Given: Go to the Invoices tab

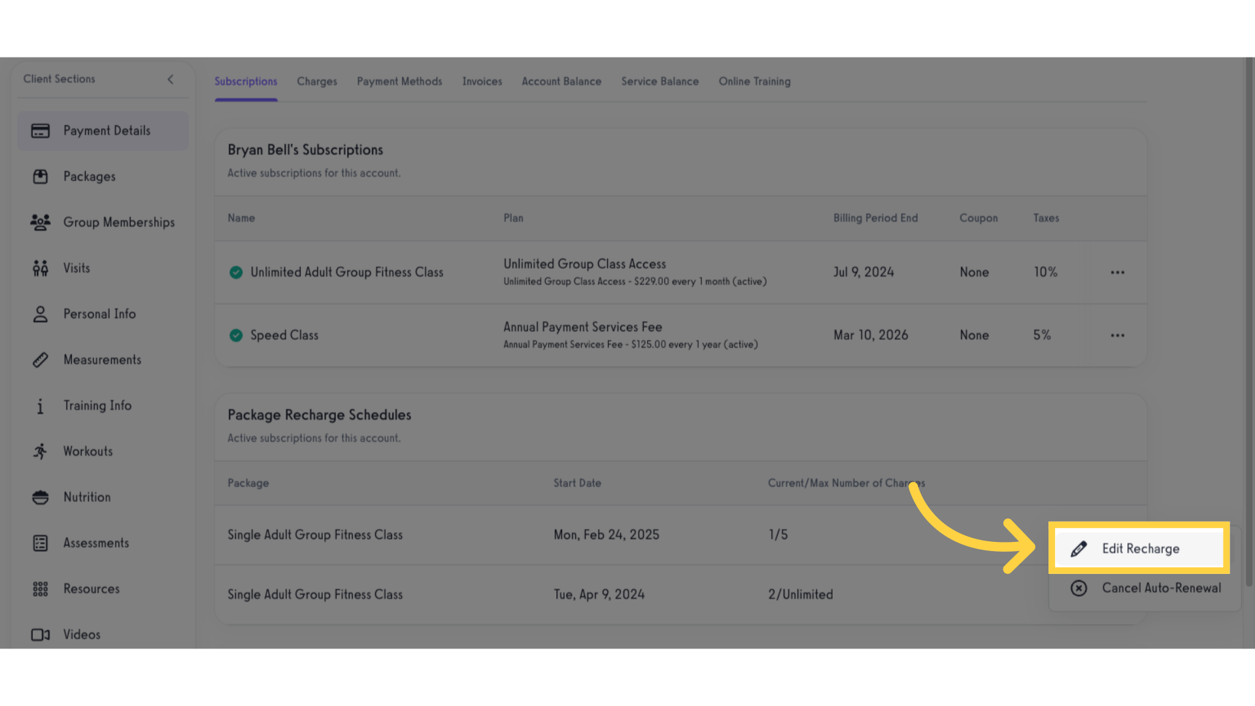Looking at the screenshot, I should 482,82.
